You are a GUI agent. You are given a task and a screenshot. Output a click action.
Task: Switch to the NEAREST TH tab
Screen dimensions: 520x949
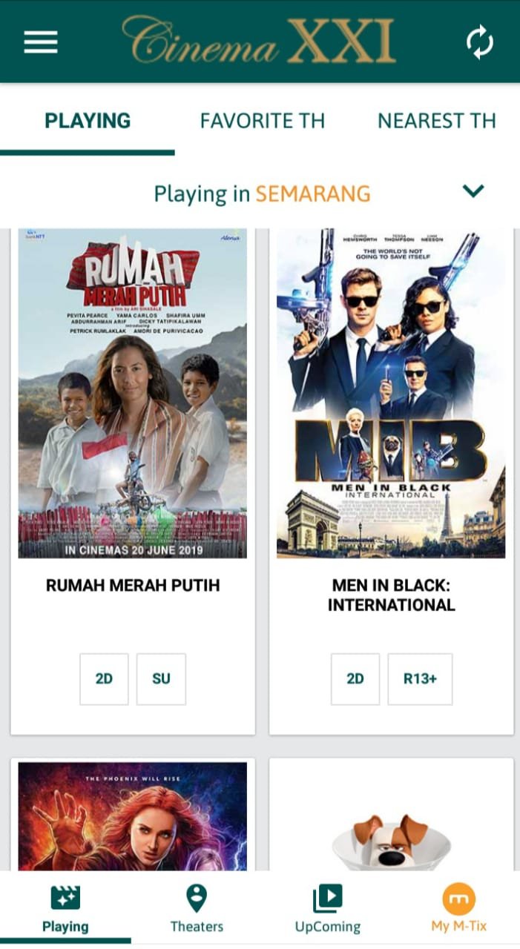[437, 121]
